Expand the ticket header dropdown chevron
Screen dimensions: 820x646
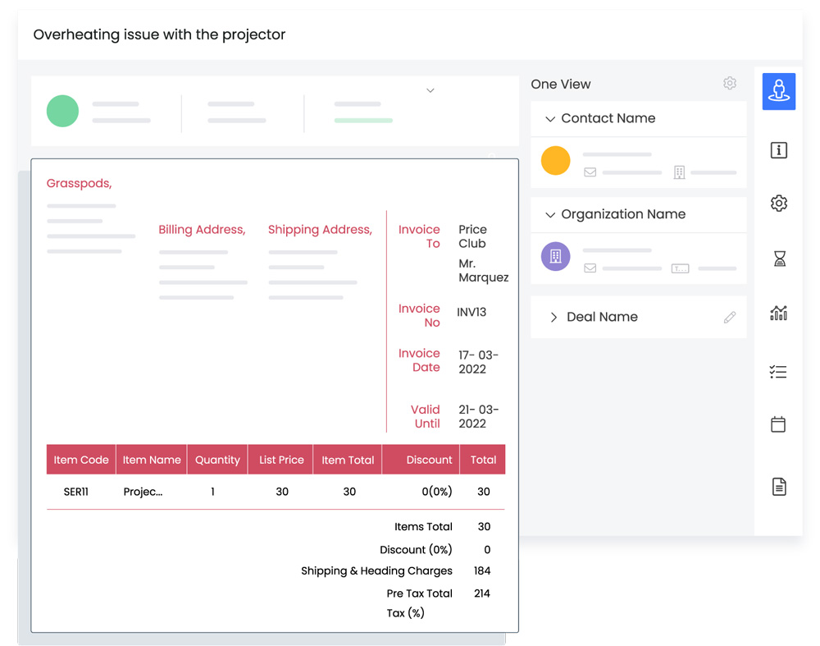coord(430,90)
